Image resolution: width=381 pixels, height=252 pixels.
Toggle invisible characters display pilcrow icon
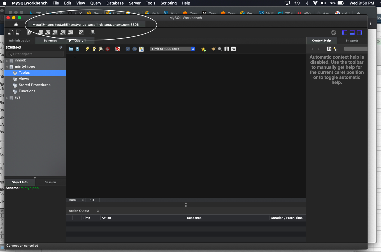coord(227,49)
